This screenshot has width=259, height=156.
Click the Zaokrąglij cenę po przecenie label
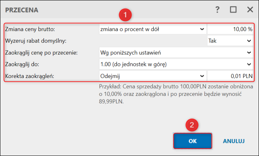click(x=42, y=52)
